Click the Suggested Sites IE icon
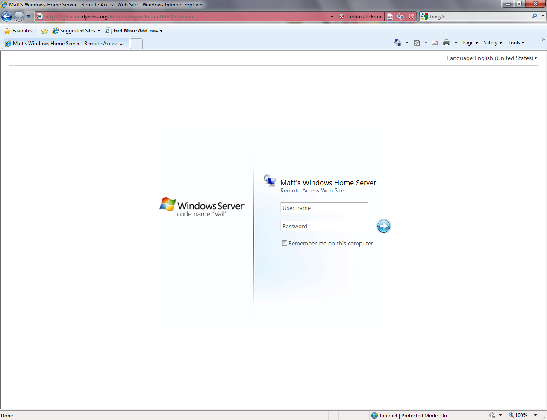 pyautogui.click(x=56, y=31)
